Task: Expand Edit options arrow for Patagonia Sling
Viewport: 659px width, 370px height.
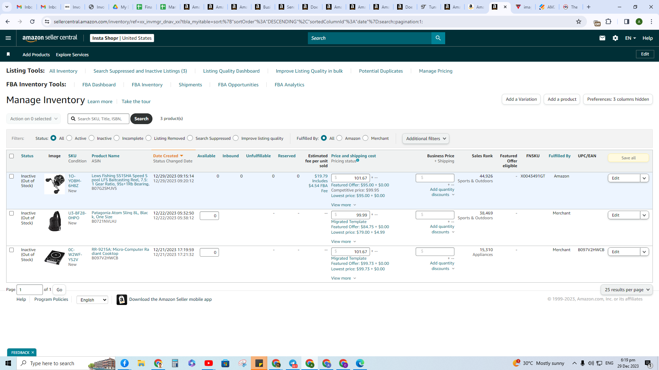Action: point(644,215)
